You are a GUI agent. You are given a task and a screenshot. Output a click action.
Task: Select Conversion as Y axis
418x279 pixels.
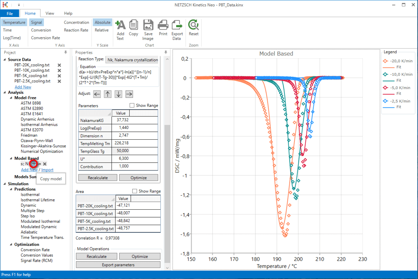coord(41,30)
